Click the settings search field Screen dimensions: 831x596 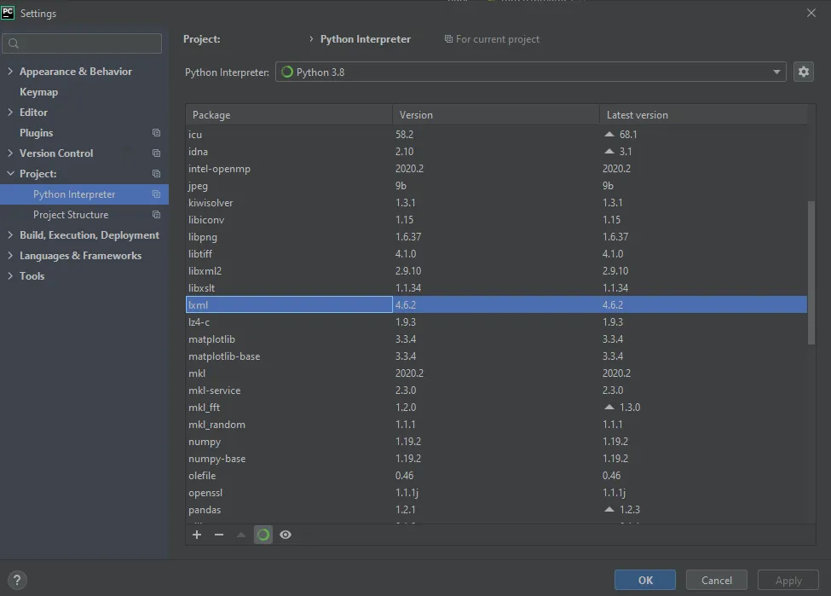point(82,43)
